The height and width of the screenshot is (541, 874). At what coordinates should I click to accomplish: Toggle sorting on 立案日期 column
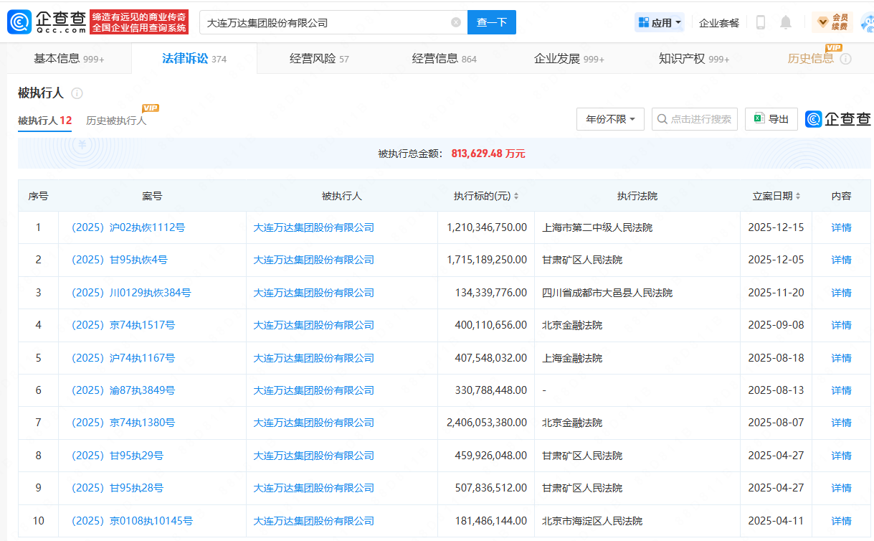pos(799,196)
